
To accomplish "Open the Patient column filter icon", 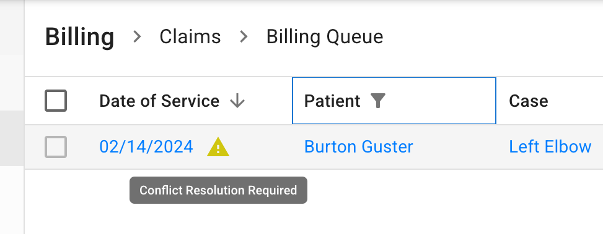I will click(377, 101).
